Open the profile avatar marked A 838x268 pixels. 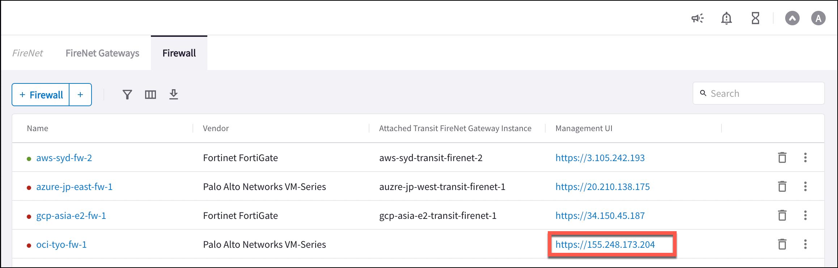pos(818,18)
